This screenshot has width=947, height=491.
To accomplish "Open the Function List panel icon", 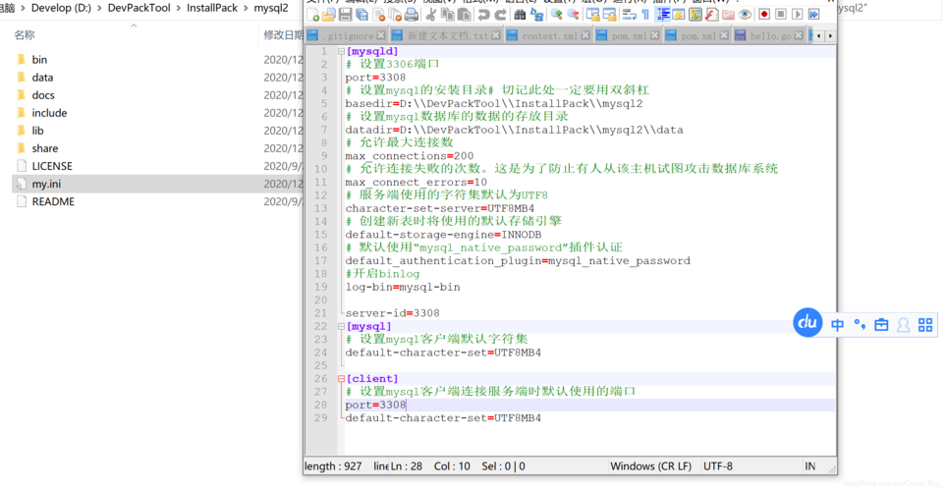I will point(711,15).
